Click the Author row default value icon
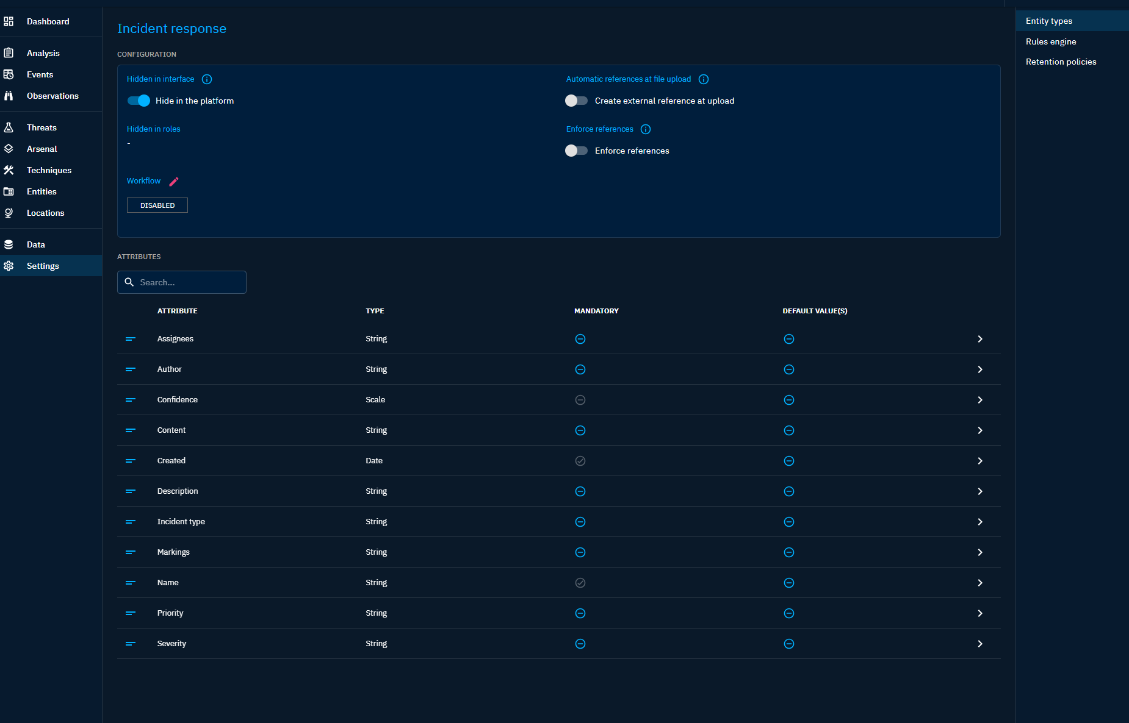Screen dimensions: 1129x723 [x=789, y=369]
